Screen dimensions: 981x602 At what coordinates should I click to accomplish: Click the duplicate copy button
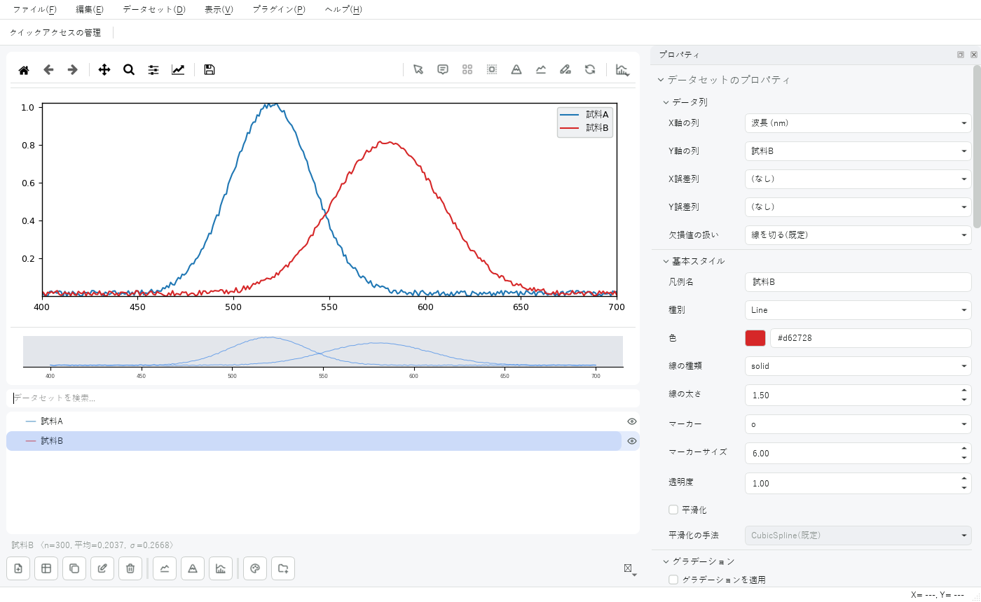click(x=74, y=568)
